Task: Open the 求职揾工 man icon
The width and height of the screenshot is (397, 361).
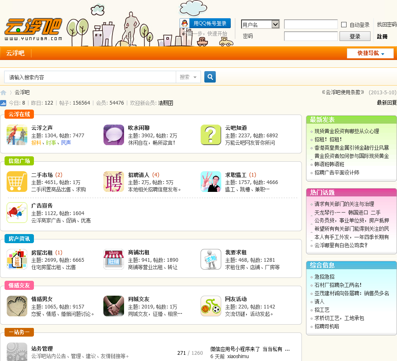Action: [210, 182]
